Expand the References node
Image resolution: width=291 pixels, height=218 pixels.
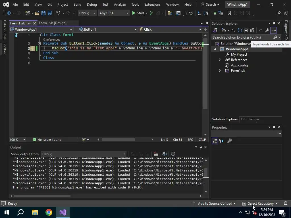[220, 60]
